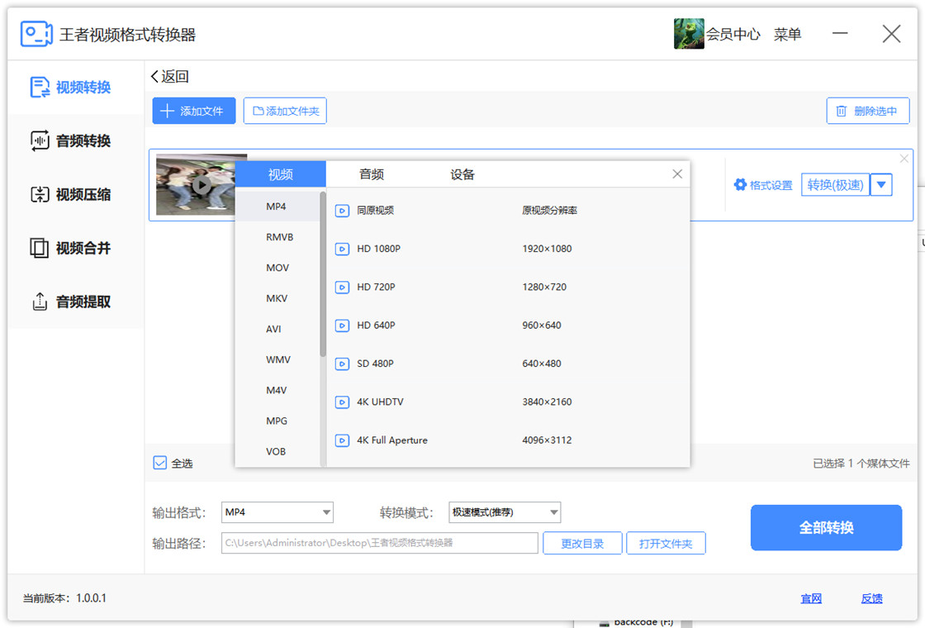
Task: Click play icon beside 4K UHDTV
Action: [x=342, y=402]
